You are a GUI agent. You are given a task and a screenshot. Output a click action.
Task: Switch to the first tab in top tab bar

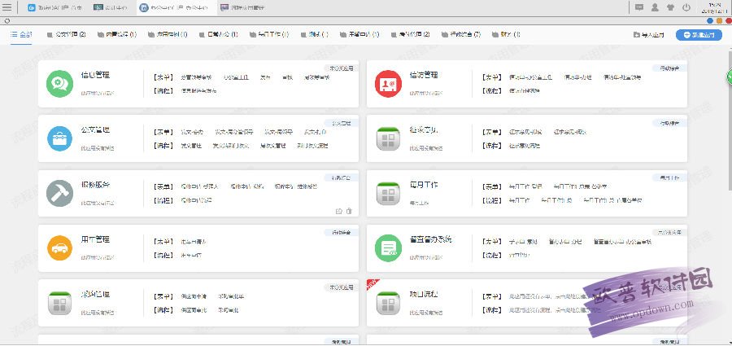tap(55, 7)
